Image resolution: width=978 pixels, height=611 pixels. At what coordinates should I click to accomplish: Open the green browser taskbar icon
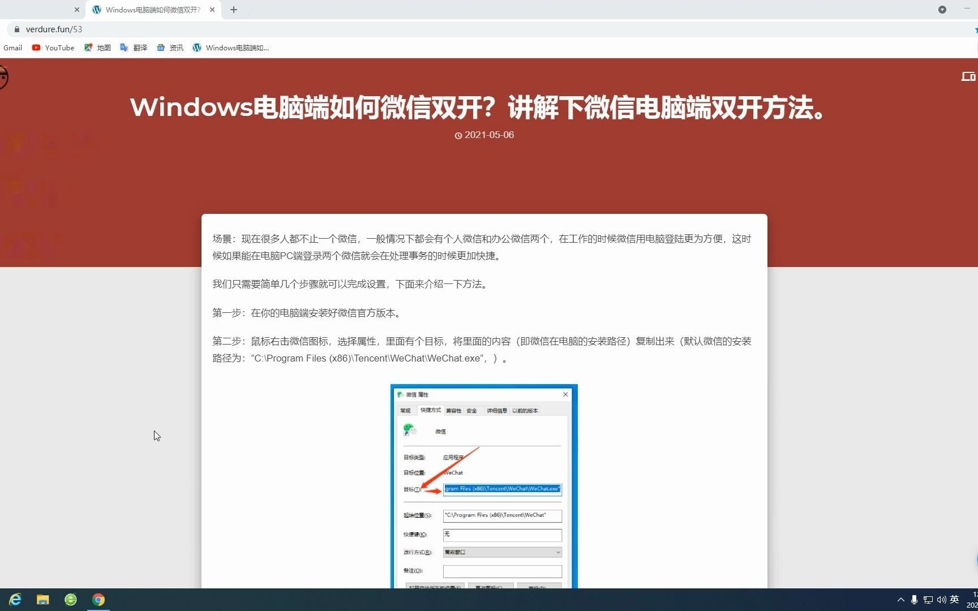pos(71,600)
